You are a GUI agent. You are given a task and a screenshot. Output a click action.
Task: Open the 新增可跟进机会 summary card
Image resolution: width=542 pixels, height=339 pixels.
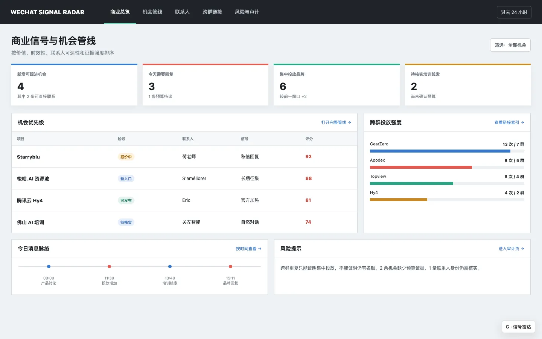coord(74,85)
